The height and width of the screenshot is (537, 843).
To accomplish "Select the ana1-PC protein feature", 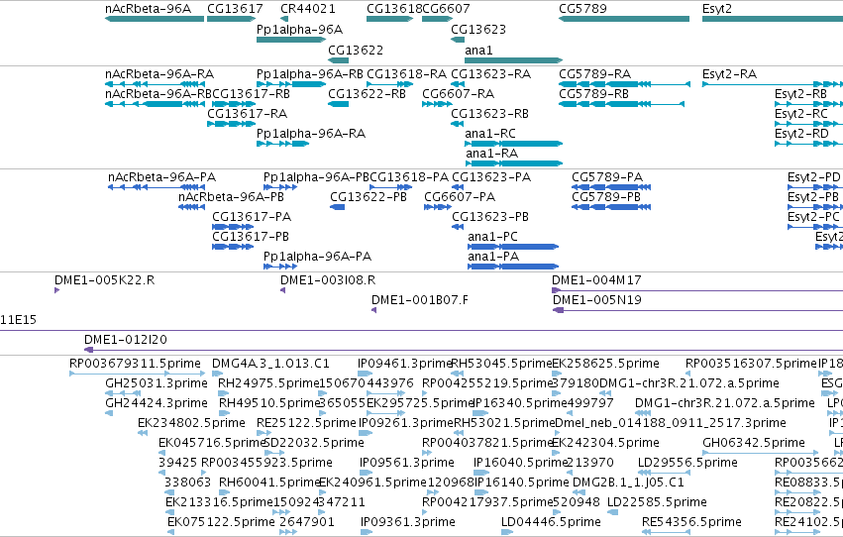I will (x=513, y=247).
